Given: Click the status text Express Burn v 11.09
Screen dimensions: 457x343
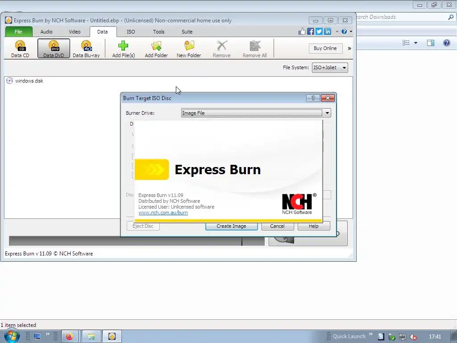Looking at the screenshot, I should [49, 254].
